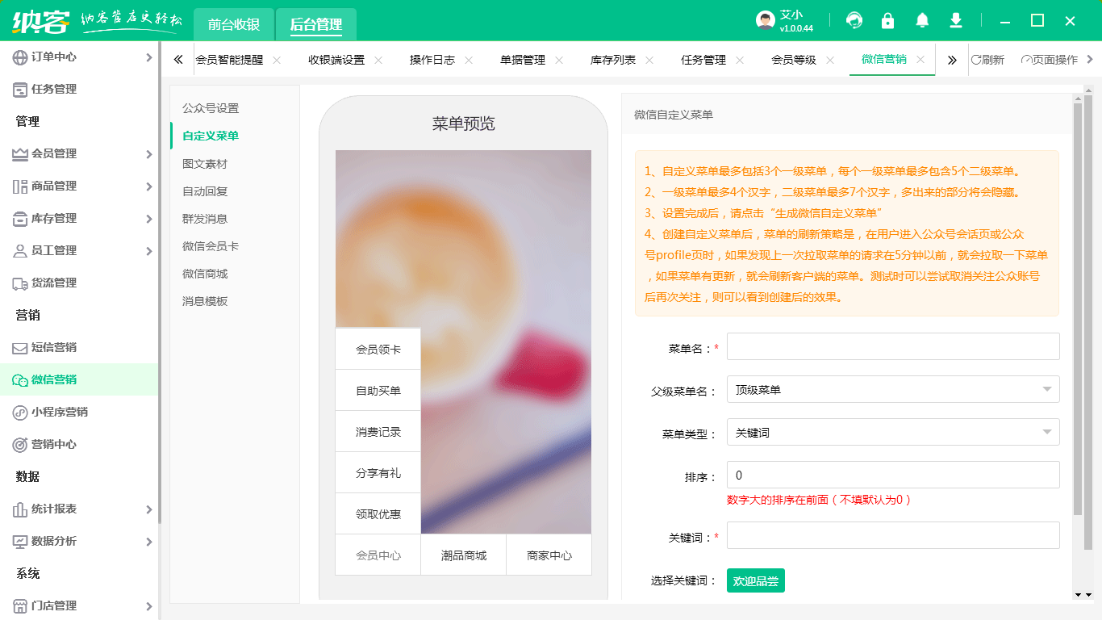
Task: Open the 菜单类型 dropdown
Action: pyautogui.click(x=892, y=433)
